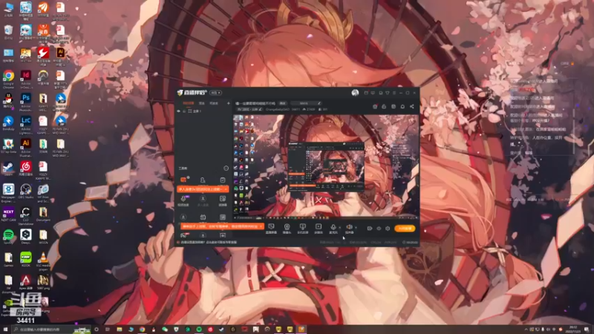Click the share icon in streaming app header
Viewport: 594px width, 334px height.
(412, 107)
